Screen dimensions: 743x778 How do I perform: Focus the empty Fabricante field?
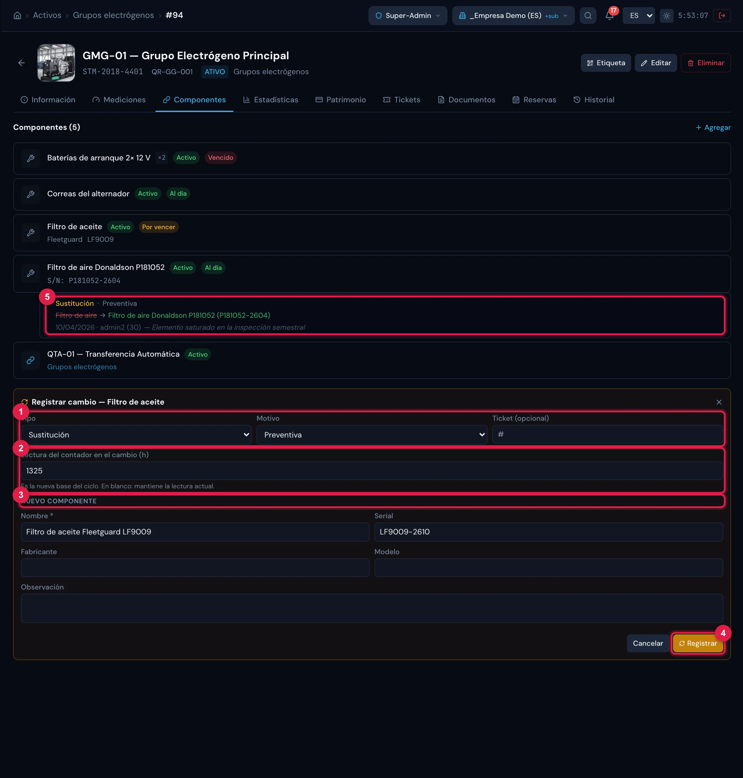coord(195,567)
